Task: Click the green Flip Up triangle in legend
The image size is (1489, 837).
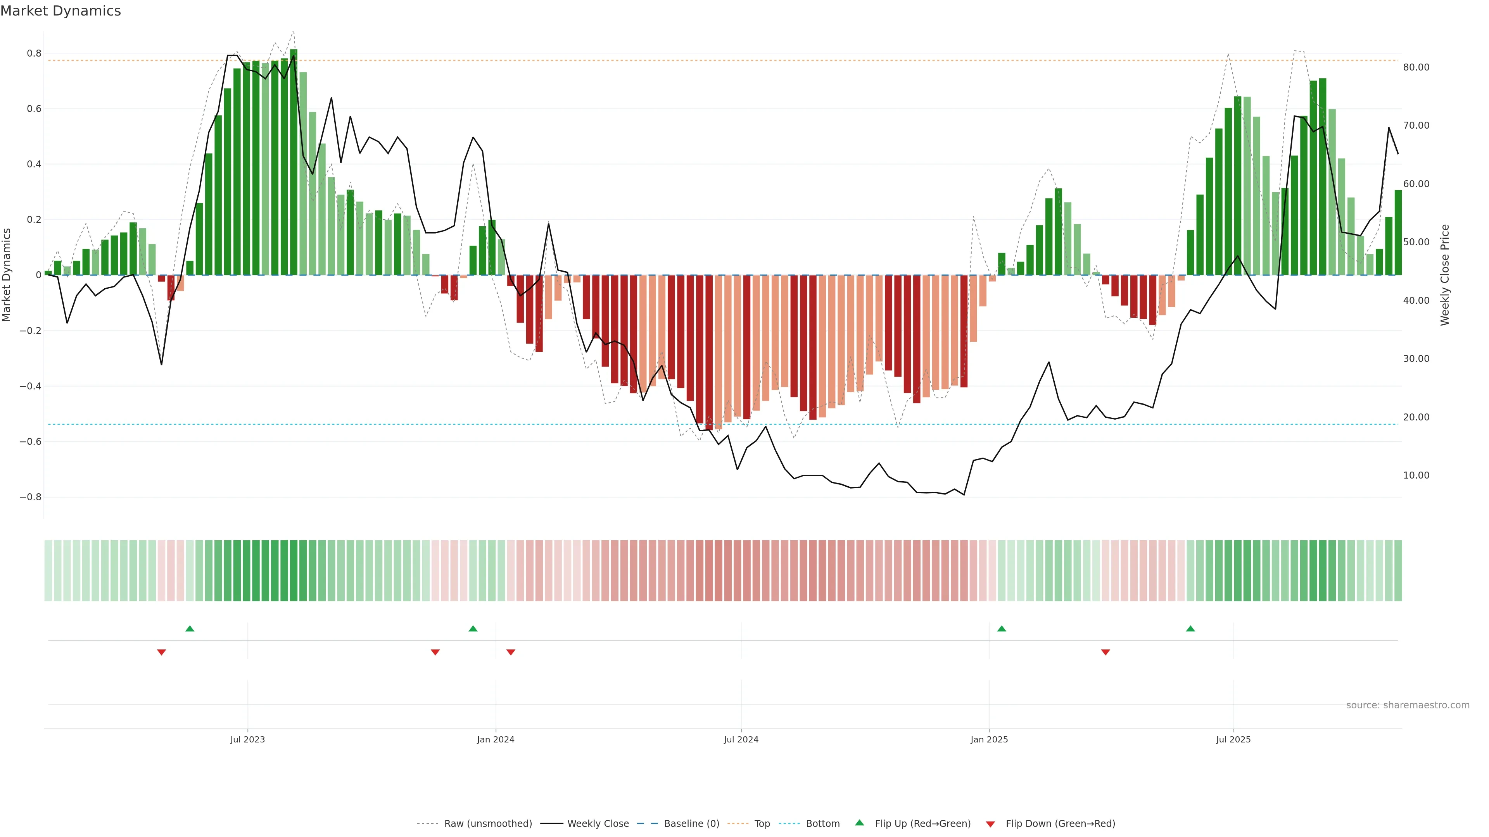Action: pos(859,823)
